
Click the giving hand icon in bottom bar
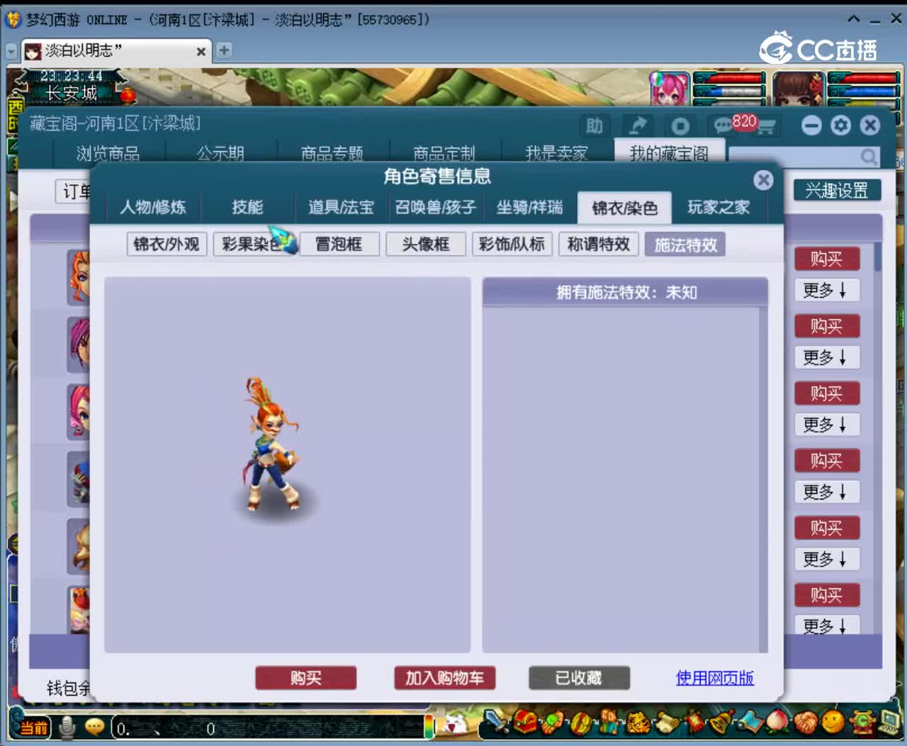(x=553, y=723)
